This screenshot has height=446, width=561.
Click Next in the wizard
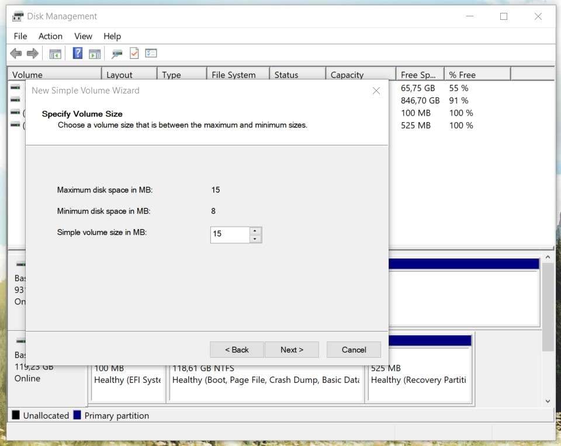point(292,350)
